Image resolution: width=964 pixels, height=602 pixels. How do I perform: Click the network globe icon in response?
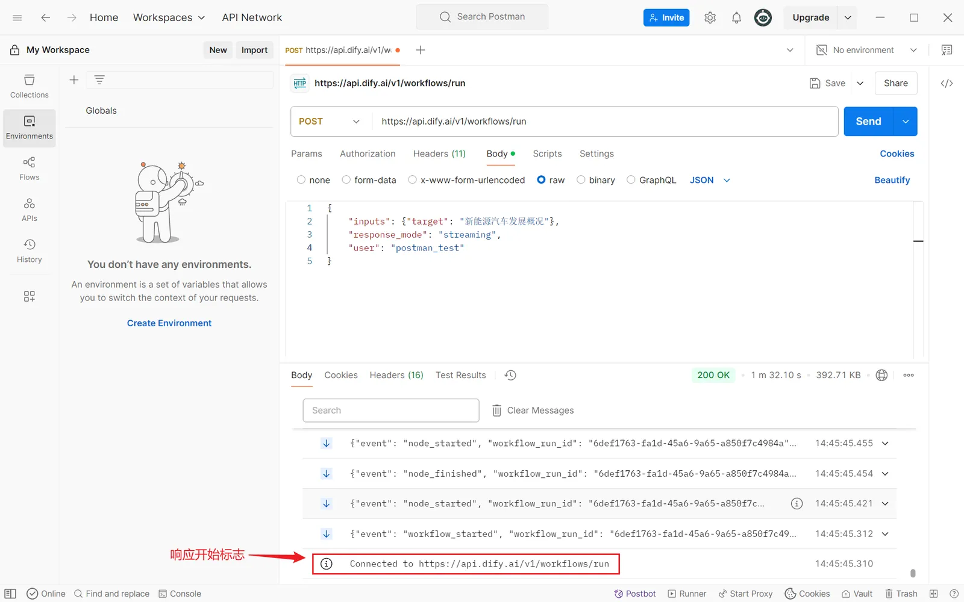pos(881,375)
